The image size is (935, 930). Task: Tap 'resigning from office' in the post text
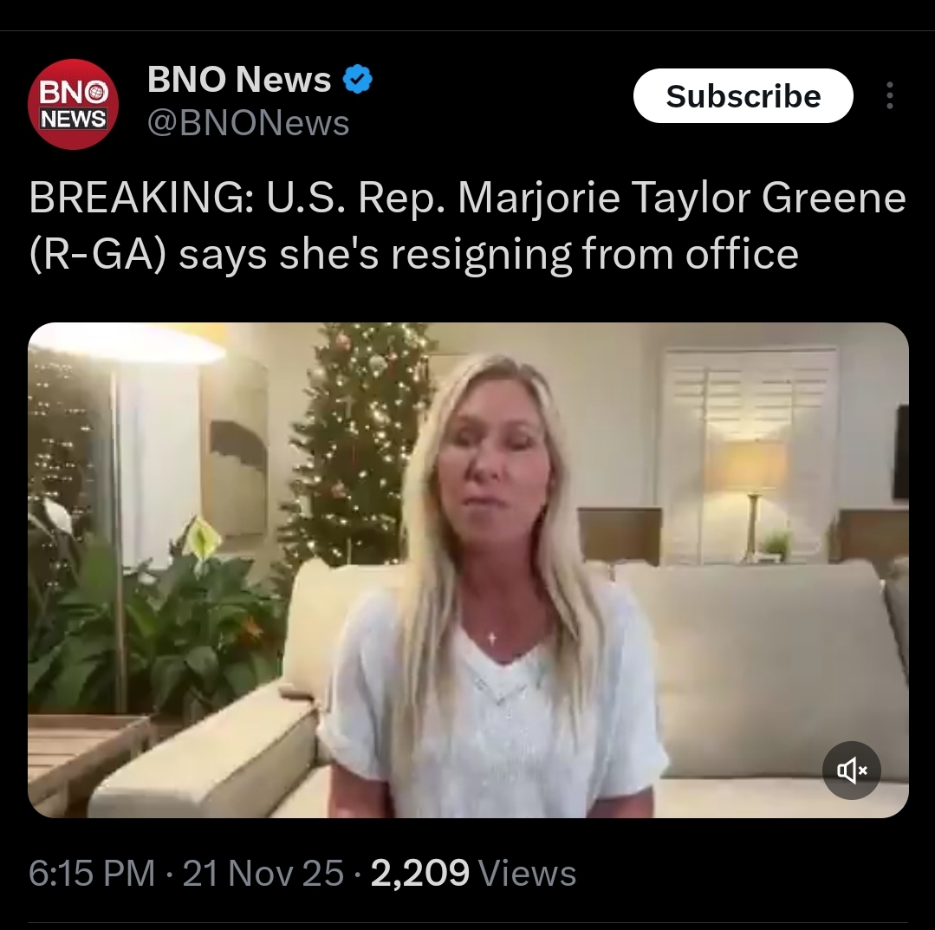pyautogui.click(x=594, y=255)
